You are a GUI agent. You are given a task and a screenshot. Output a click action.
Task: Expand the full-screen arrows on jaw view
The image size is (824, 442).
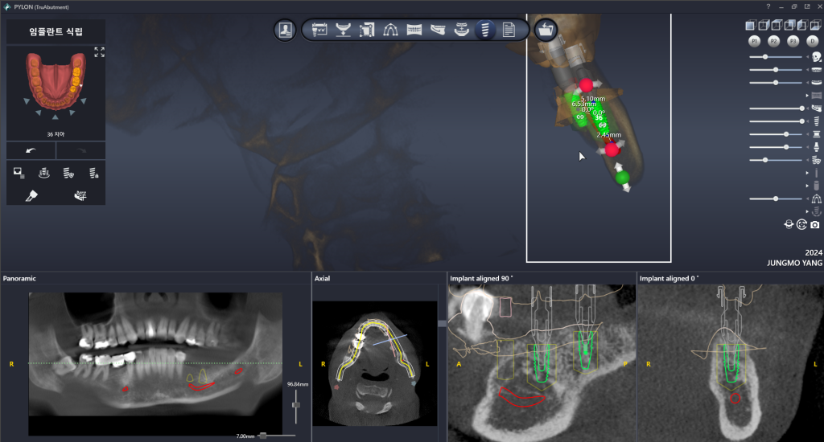[99, 52]
